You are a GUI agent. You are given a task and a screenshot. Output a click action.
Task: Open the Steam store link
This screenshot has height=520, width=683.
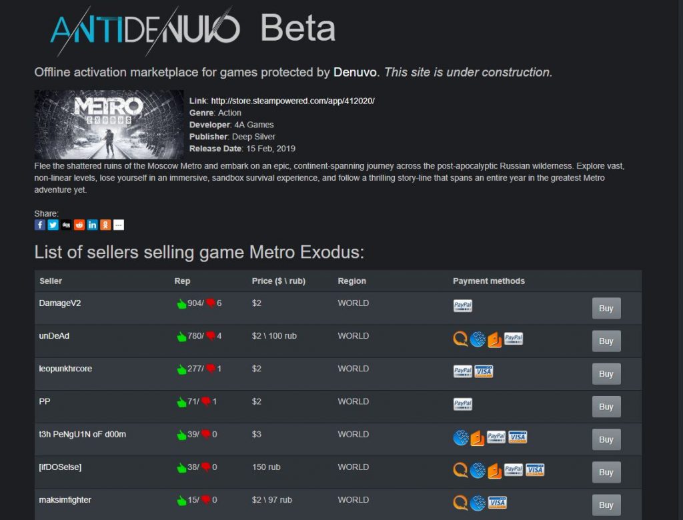[x=293, y=101]
